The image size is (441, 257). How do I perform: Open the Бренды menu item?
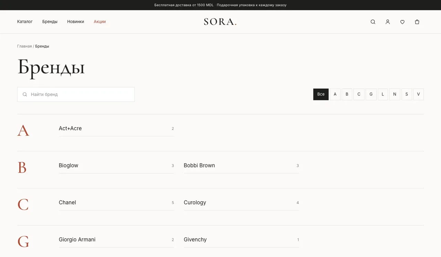point(50,21)
